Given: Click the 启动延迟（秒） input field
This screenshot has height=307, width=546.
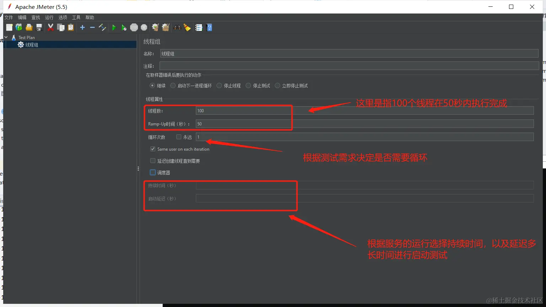Looking at the screenshot, I should click(365, 198).
